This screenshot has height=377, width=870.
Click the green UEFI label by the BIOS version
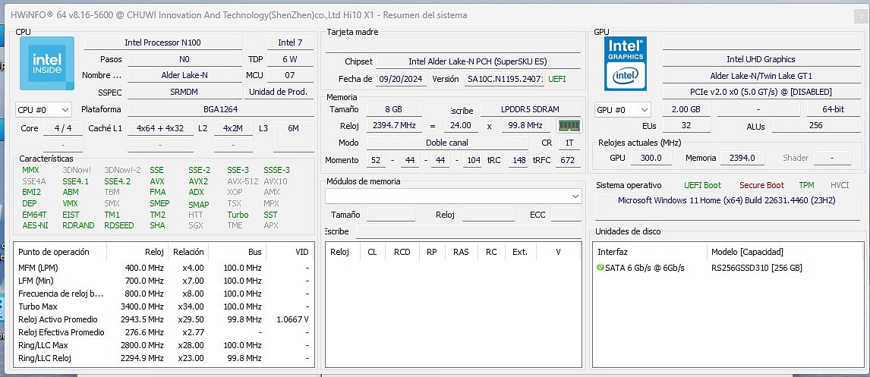(x=557, y=80)
